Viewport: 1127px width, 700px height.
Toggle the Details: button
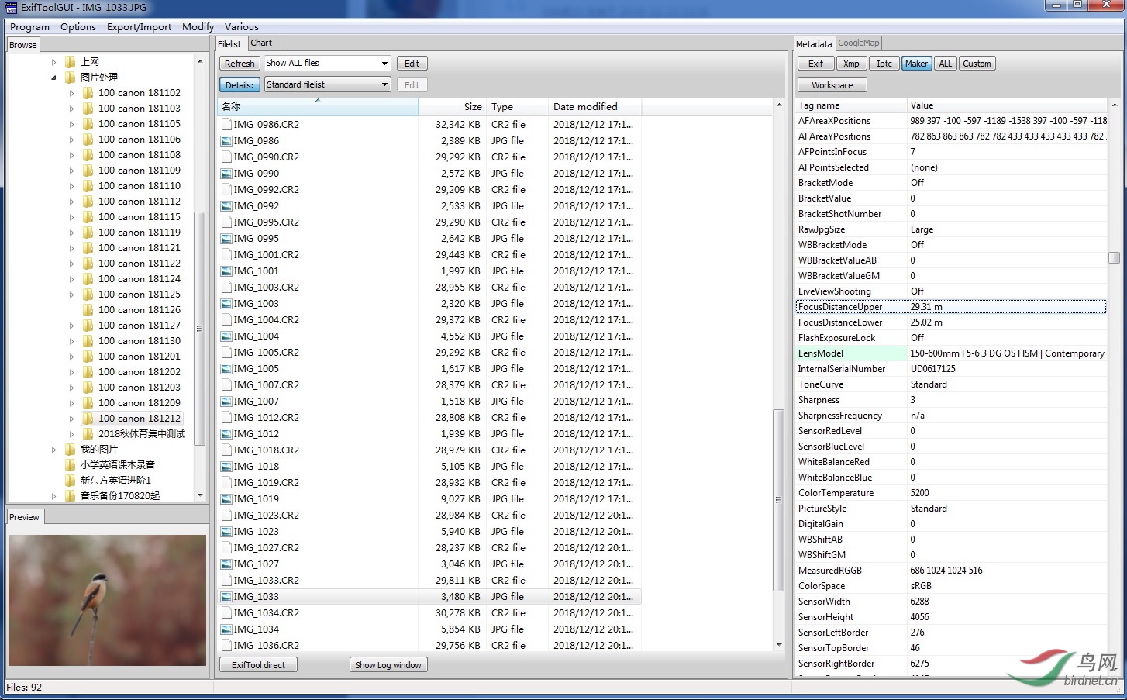240,85
